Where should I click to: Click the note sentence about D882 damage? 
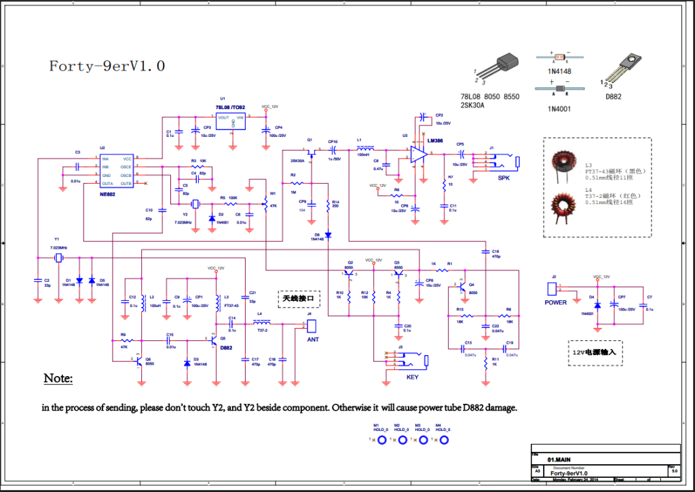point(279,407)
